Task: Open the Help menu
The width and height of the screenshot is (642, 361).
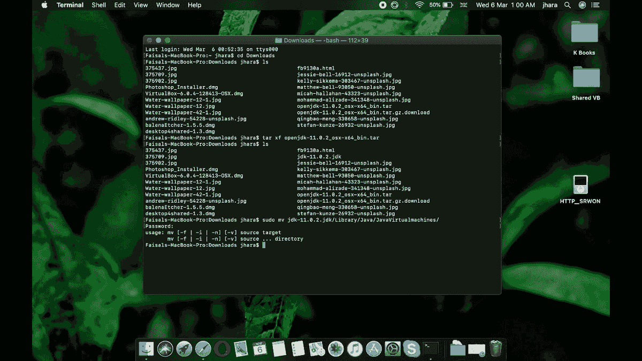Action: (x=195, y=5)
